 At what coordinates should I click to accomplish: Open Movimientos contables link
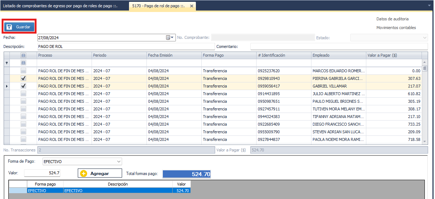396,28
